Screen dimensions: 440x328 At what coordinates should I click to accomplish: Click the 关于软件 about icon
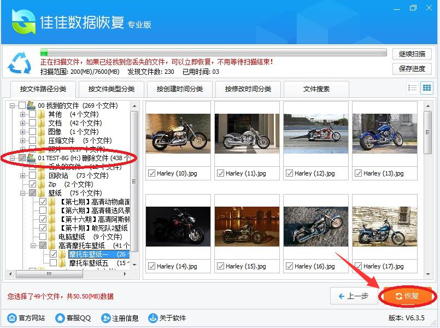(x=153, y=318)
